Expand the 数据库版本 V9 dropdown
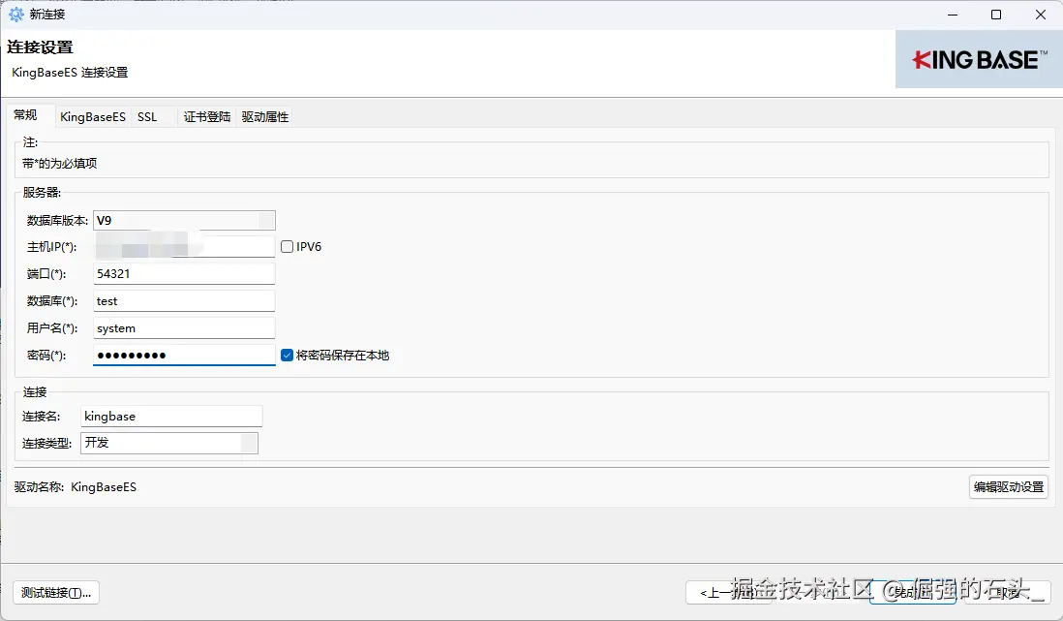The image size is (1063, 621). [184, 220]
